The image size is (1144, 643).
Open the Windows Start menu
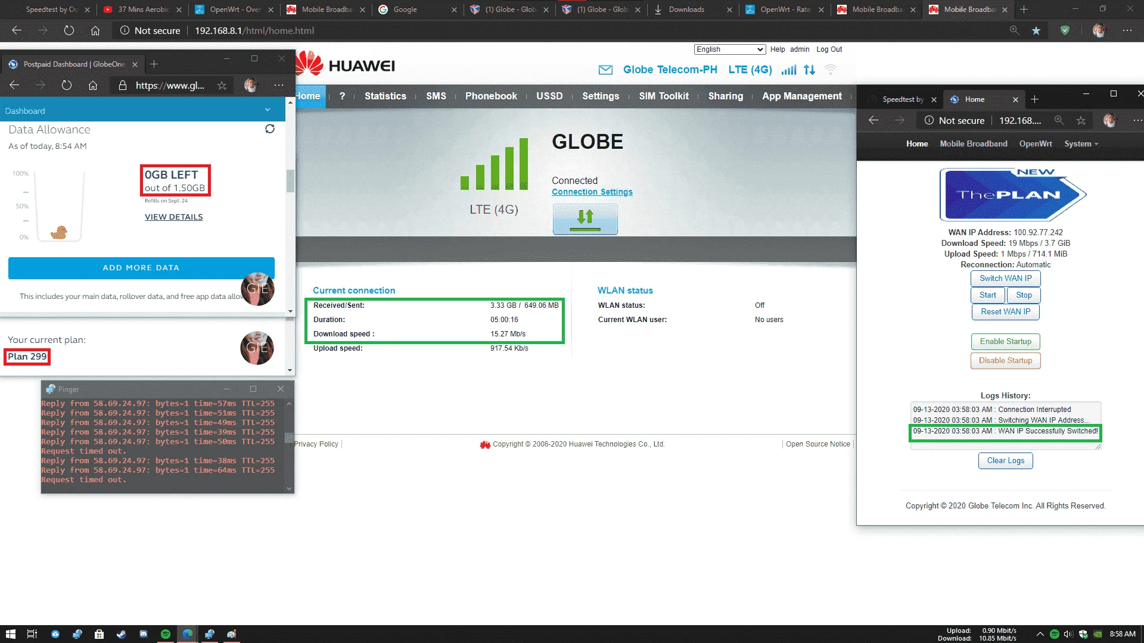click(10, 634)
